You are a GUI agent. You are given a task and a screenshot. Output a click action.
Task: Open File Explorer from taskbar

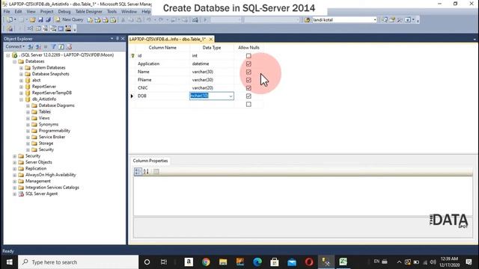223,262
